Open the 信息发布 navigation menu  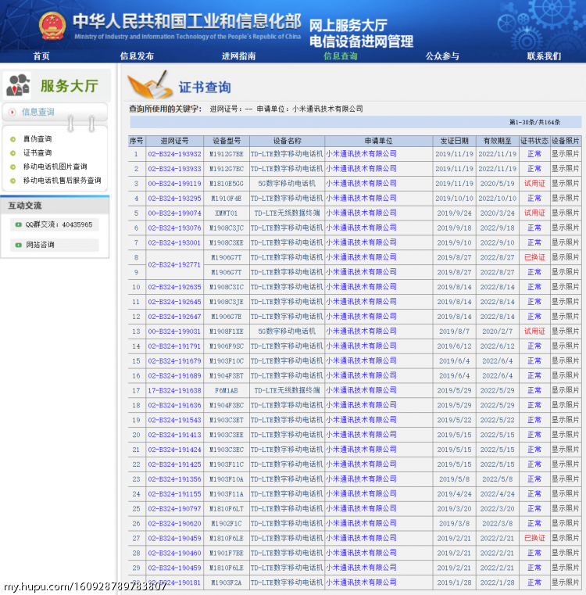click(x=137, y=56)
